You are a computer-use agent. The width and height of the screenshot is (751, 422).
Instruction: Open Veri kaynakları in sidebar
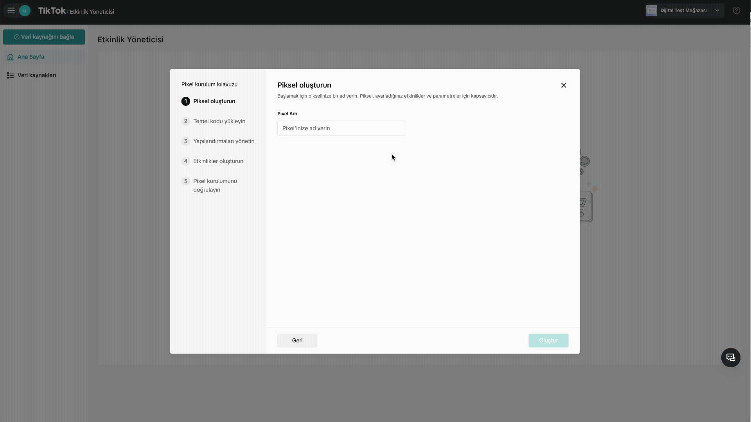pos(37,75)
